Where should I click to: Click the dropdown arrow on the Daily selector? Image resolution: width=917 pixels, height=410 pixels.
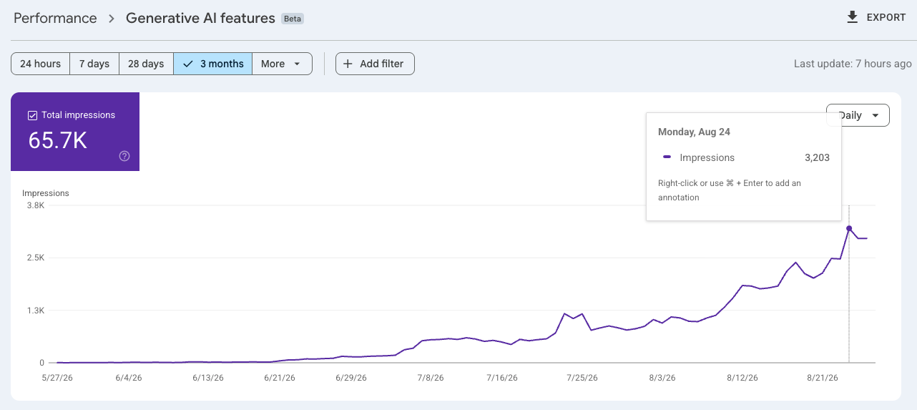pos(876,115)
